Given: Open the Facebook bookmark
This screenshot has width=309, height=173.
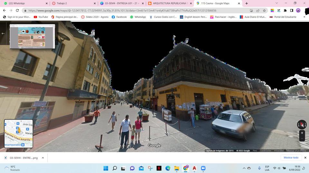Looking at the screenshot, I should click(x=119, y=17).
